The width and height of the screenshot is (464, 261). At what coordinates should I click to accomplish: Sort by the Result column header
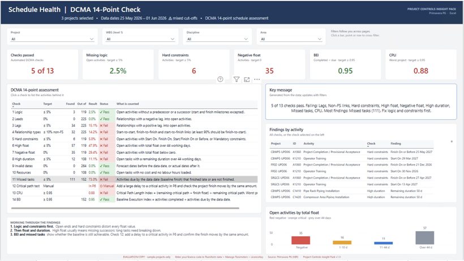point(93,104)
